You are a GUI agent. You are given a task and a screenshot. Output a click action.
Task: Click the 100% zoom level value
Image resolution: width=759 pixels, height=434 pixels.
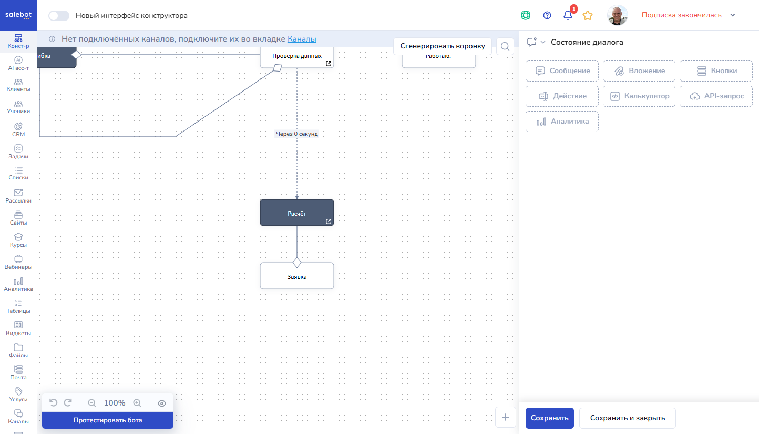click(x=115, y=403)
